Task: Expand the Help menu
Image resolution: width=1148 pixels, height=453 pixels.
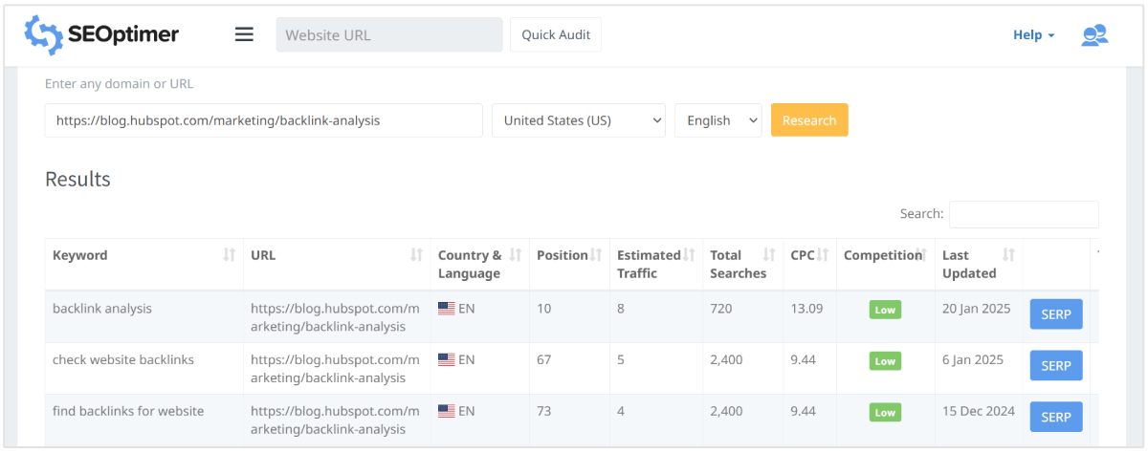Action: (x=1033, y=35)
